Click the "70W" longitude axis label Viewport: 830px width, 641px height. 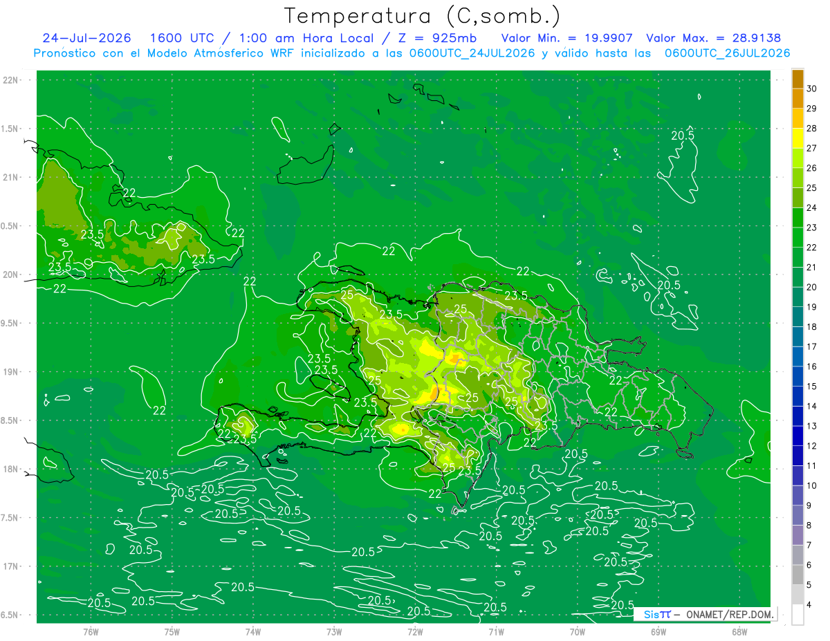pyautogui.click(x=578, y=631)
